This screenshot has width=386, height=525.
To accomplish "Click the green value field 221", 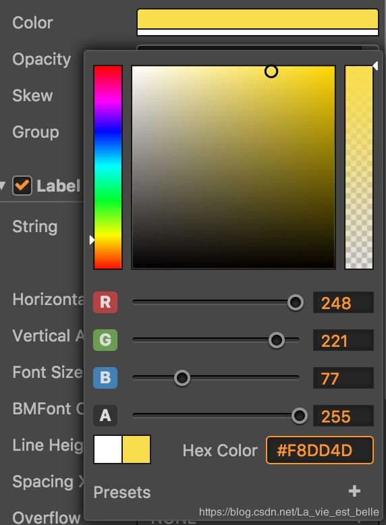I will (x=343, y=340).
